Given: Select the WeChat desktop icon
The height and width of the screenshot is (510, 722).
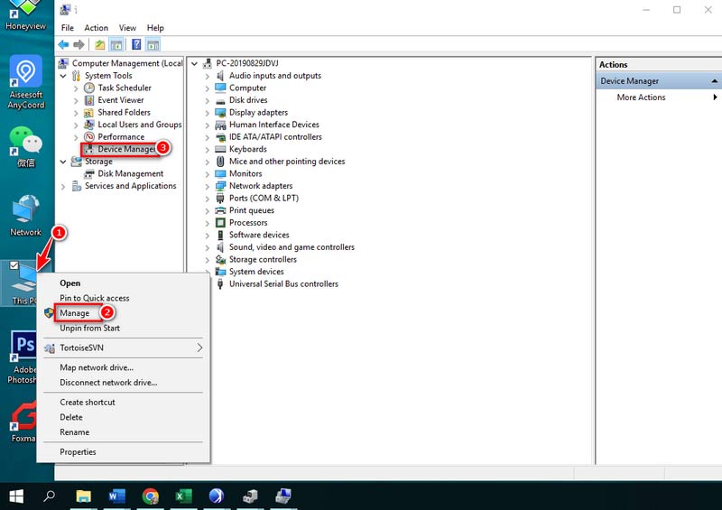Looking at the screenshot, I should click(x=26, y=146).
